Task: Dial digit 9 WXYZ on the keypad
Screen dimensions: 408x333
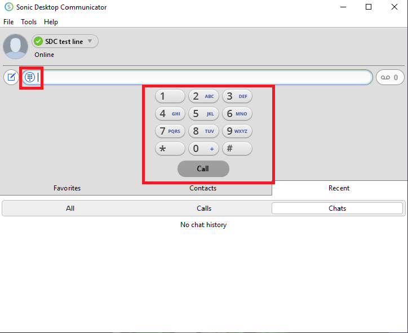Action: pyautogui.click(x=237, y=131)
